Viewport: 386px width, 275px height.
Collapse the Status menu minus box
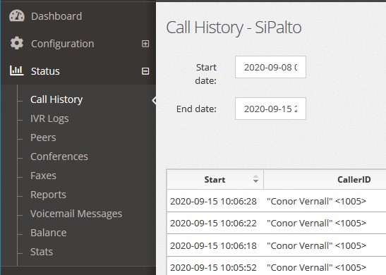[145, 71]
